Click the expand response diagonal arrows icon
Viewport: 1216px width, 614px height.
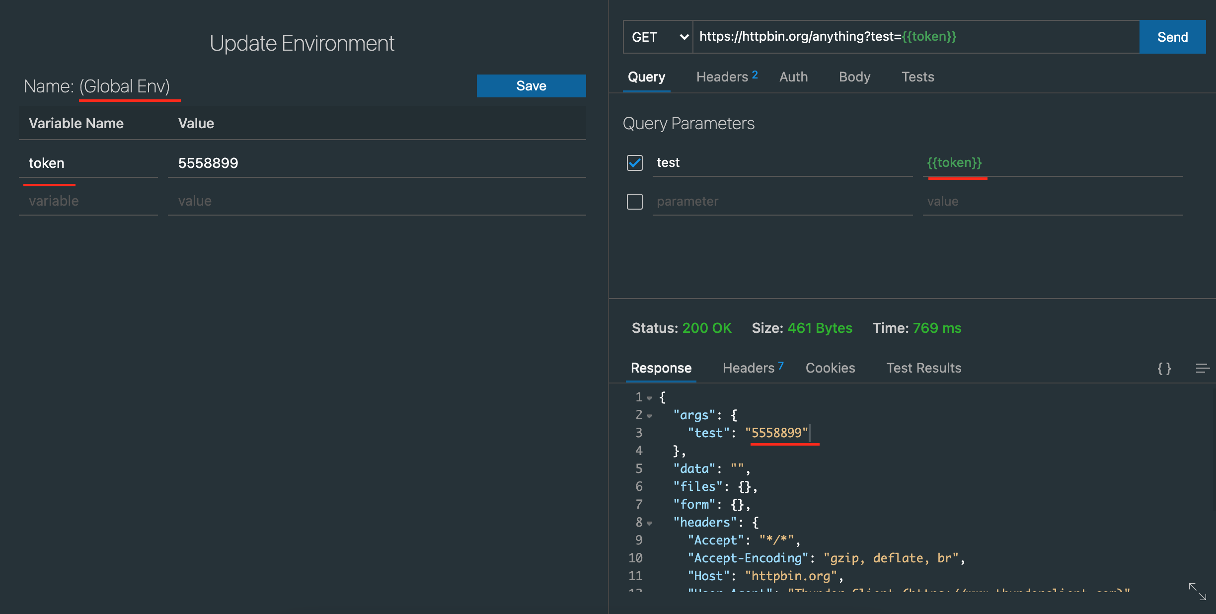1197,591
